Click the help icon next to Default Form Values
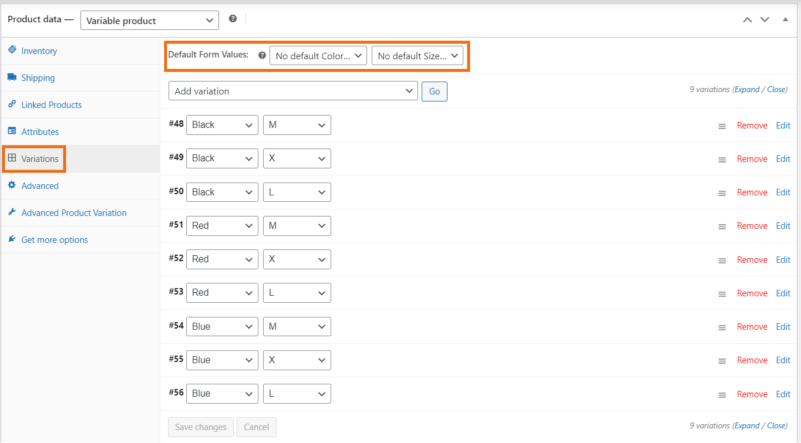Screen dimensions: 801x443 [261, 55]
